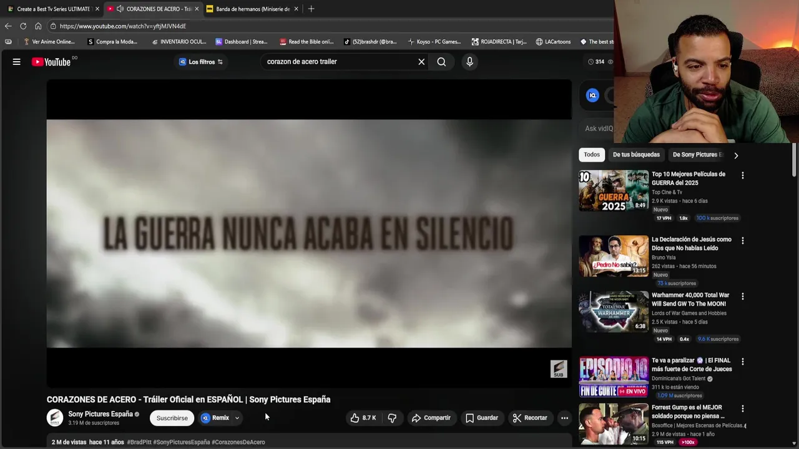Click the Compartir share button
The height and width of the screenshot is (449, 799).
(431, 418)
